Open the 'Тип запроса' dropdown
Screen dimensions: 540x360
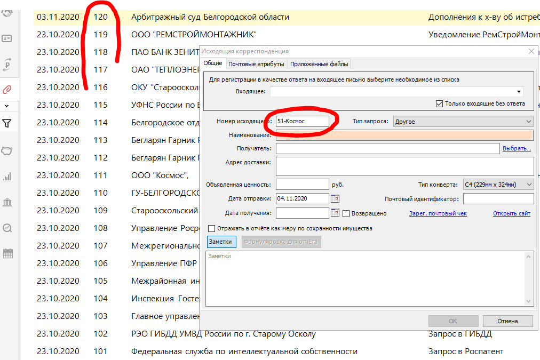tap(528, 122)
